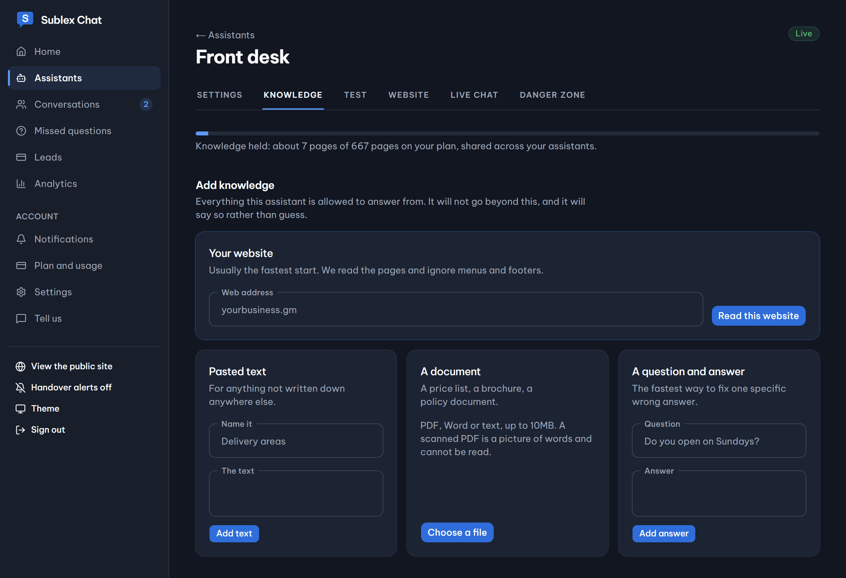This screenshot has width=846, height=578.
Task: Click the Add knowledge heading
Action: tap(235, 185)
